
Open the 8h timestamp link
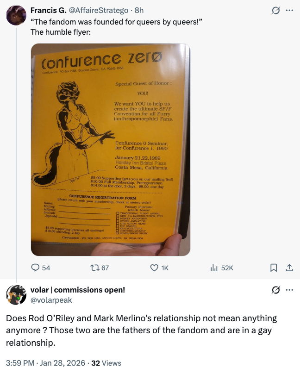138,10
